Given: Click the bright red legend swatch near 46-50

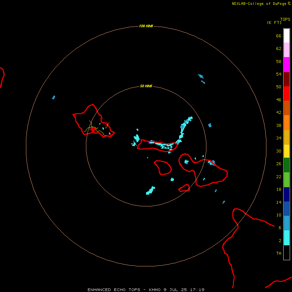Looking at the screenshot, I should tap(286, 93).
